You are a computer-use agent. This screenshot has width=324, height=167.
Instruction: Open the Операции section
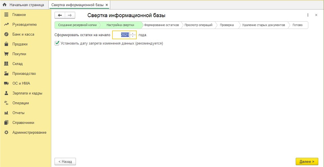[x=26, y=103]
